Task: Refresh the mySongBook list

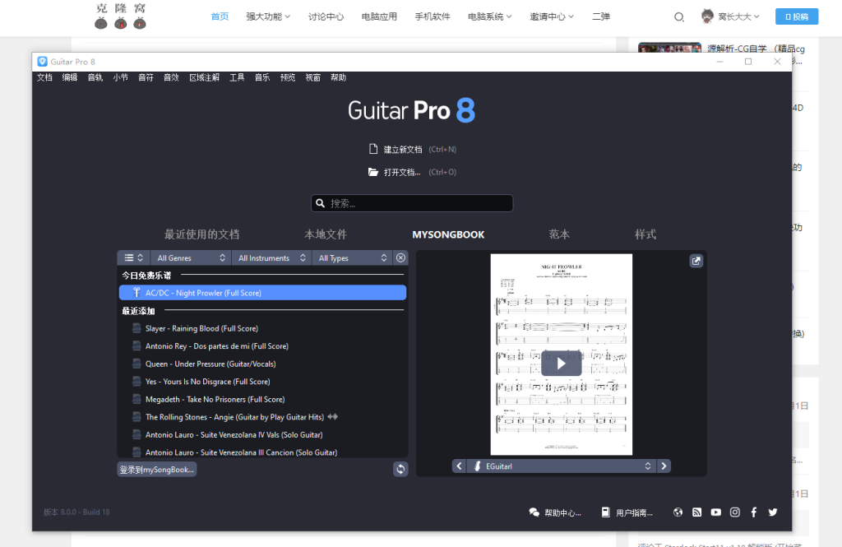Action: click(400, 469)
